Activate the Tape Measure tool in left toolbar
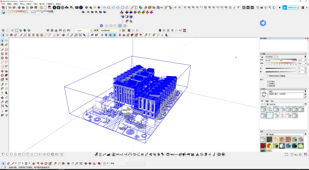309x170 pixels. point(2,84)
